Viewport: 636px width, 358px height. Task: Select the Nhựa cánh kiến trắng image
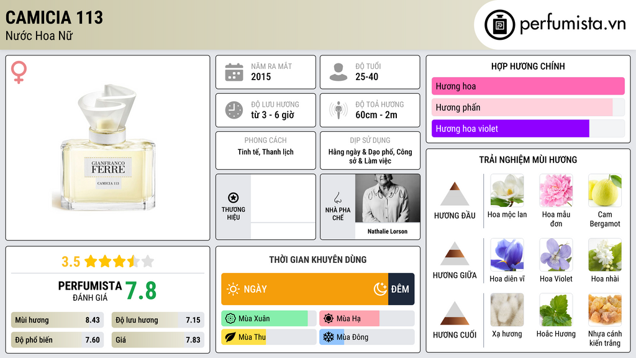[605, 310]
